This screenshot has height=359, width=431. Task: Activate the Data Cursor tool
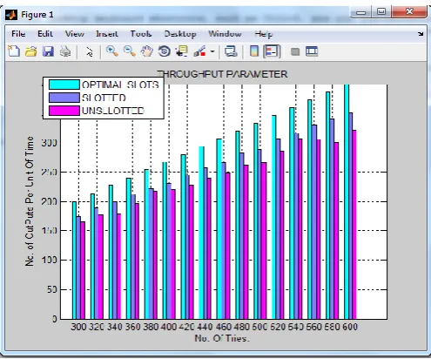point(182,51)
